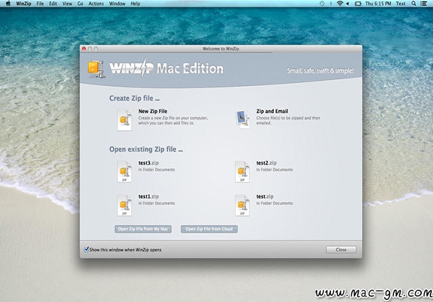Screen dimensions: 433x302
Task: Open the test1.zip file icon
Action: tap(124, 205)
